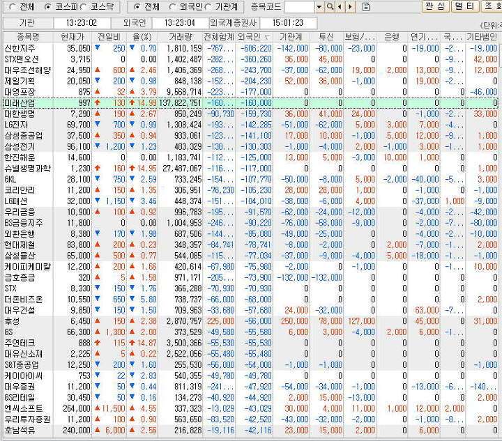Viewport: 502px width, 441px height.
Task: Select the 전체 investor radio beside 외국인
Action: tap(137, 7)
